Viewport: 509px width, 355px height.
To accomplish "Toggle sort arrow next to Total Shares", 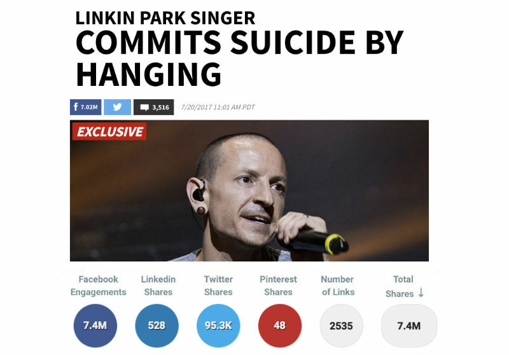I will pos(421,293).
